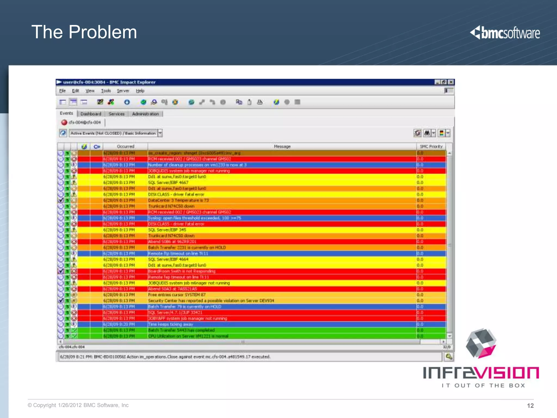Image resolution: width=557 pixels, height=418 pixels.
Task: Open the severity color bars dropdown arrow
Action: pos(448,133)
